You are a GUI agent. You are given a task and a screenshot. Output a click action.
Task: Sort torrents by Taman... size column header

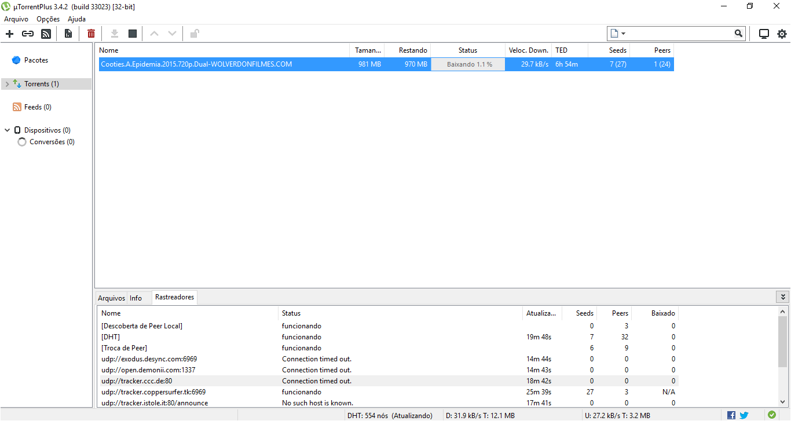[x=367, y=50]
